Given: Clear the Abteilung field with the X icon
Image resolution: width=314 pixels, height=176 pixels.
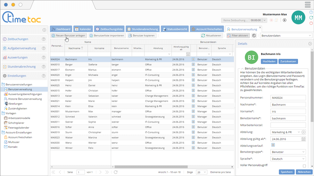Looking at the screenshot, I should (303, 132).
